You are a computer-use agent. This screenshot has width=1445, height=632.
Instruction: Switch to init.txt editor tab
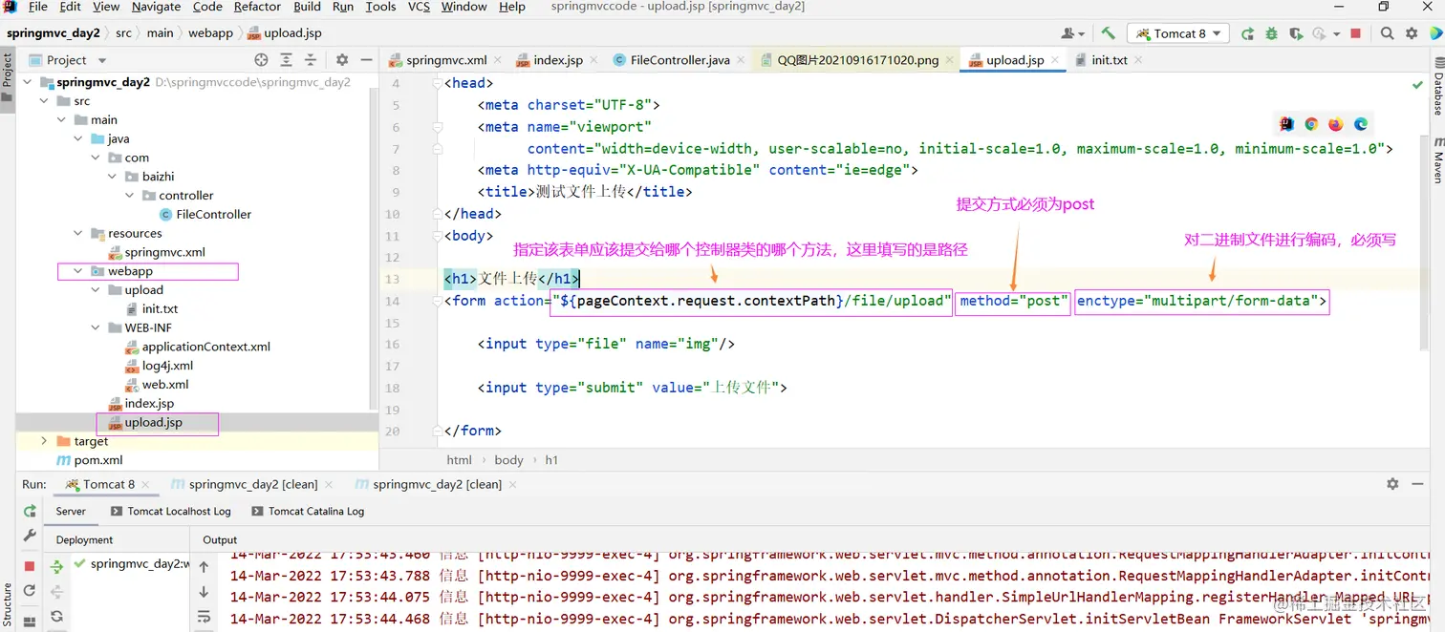point(1109,59)
